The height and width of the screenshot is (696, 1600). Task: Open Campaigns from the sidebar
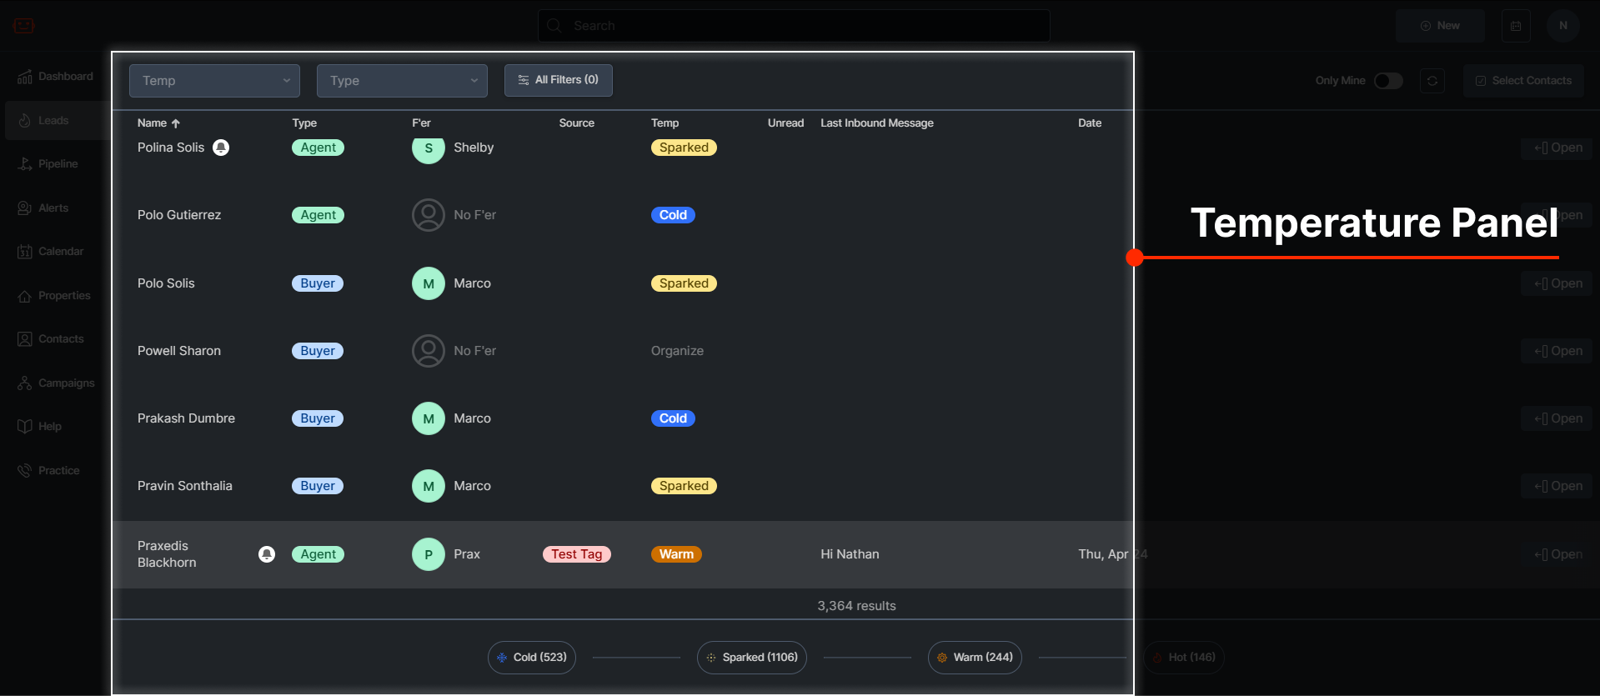pyautogui.click(x=66, y=383)
